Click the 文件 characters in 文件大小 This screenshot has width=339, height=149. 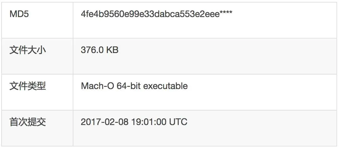pos(18,50)
